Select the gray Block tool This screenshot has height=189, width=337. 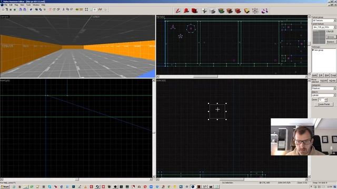(212, 10)
